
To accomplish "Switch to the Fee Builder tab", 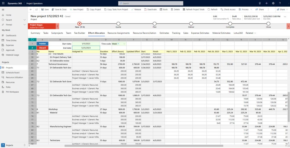I will coord(79,33).
